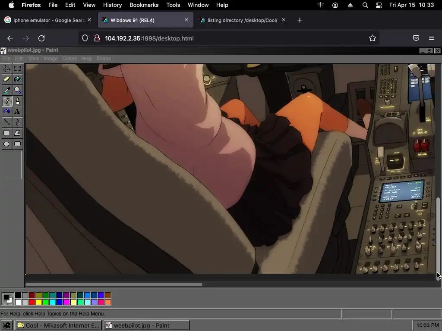Click the horizontal scrollbar thumb under canvas

[x=114, y=284]
